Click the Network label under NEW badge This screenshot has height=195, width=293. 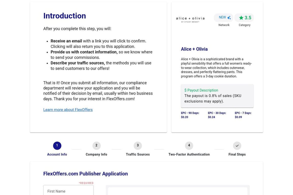pyautogui.click(x=224, y=25)
